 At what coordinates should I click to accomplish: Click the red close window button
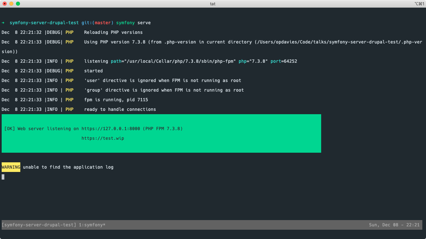click(x=5, y=4)
